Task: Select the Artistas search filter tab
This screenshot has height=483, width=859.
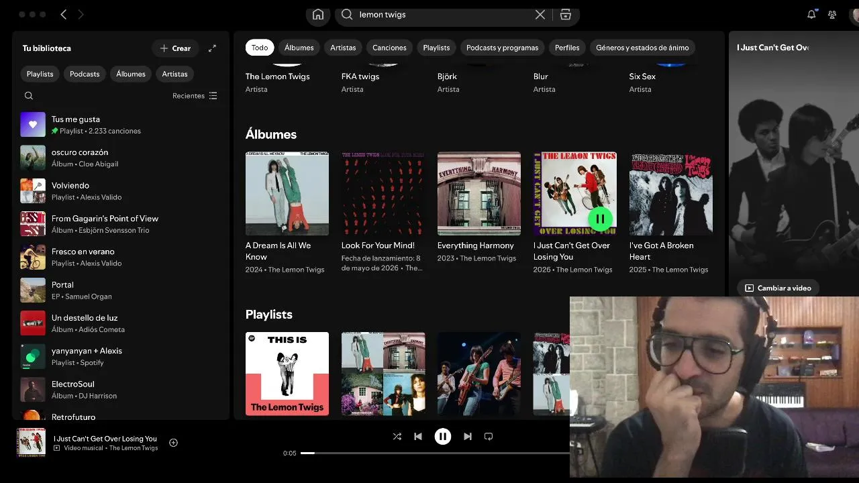Action: (343, 48)
